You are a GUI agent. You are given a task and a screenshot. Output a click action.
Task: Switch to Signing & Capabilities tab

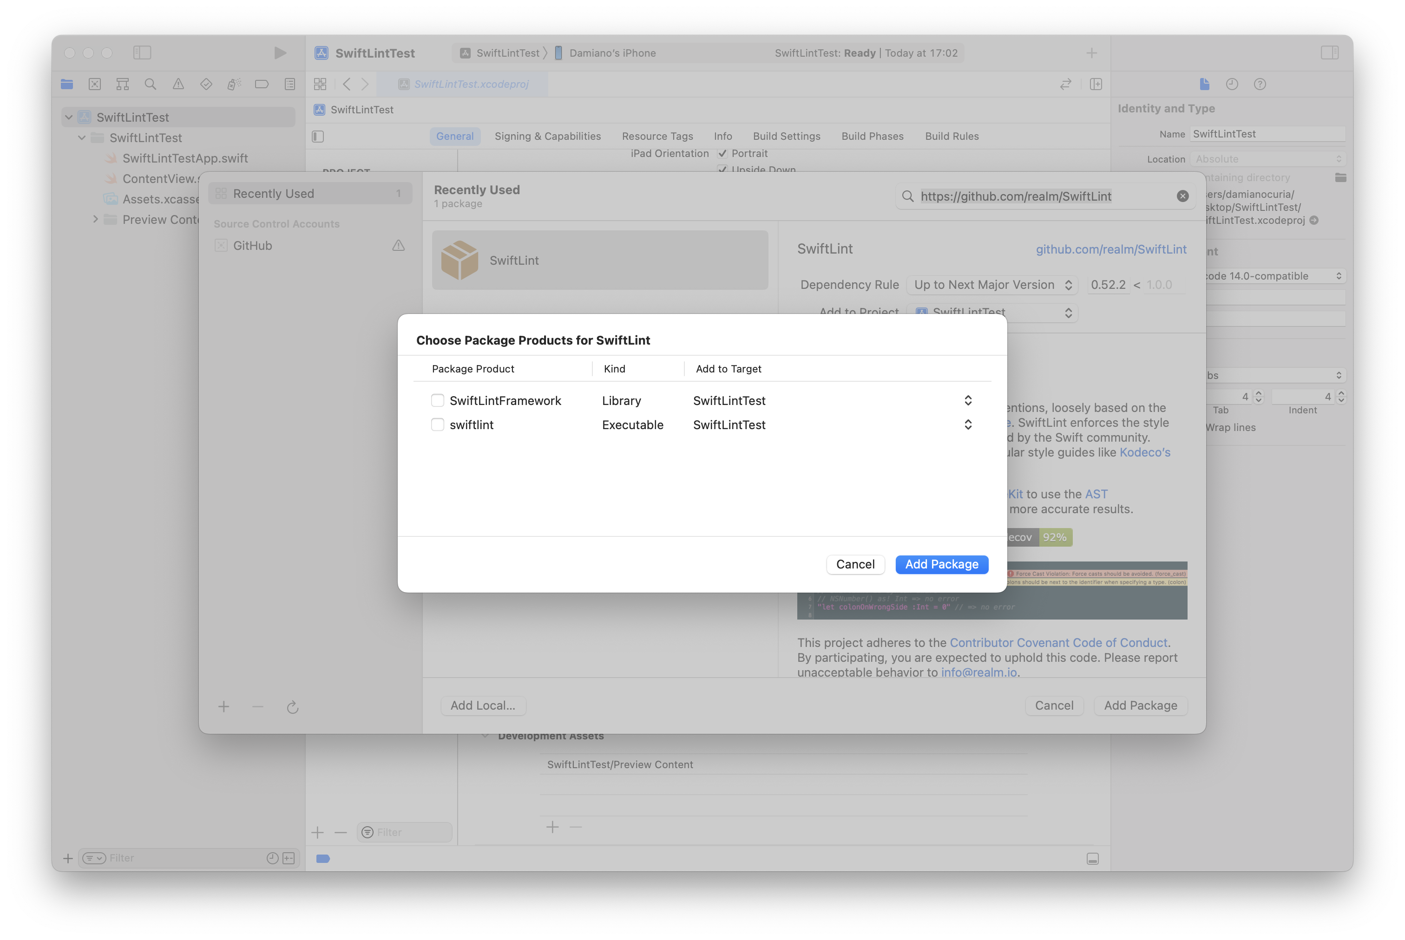tap(547, 136)
